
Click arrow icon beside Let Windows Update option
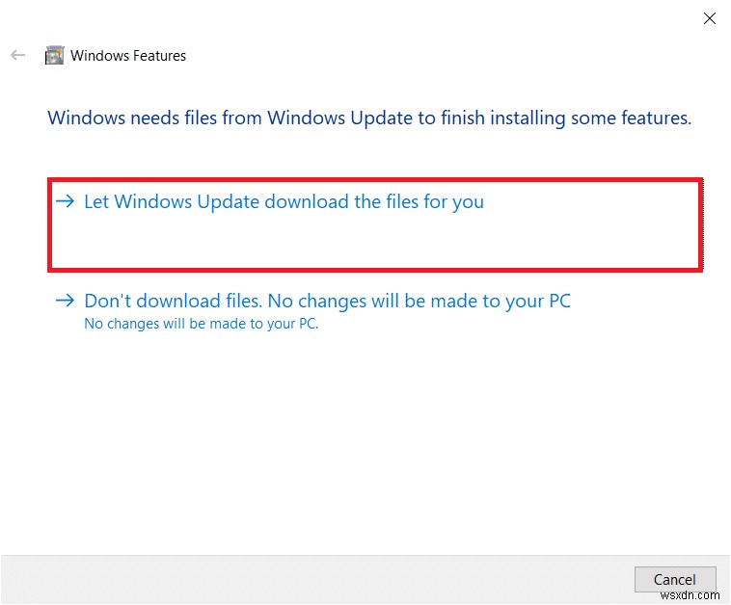(65, 201)
